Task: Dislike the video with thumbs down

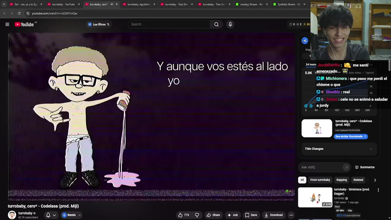Action: [197, 215]
